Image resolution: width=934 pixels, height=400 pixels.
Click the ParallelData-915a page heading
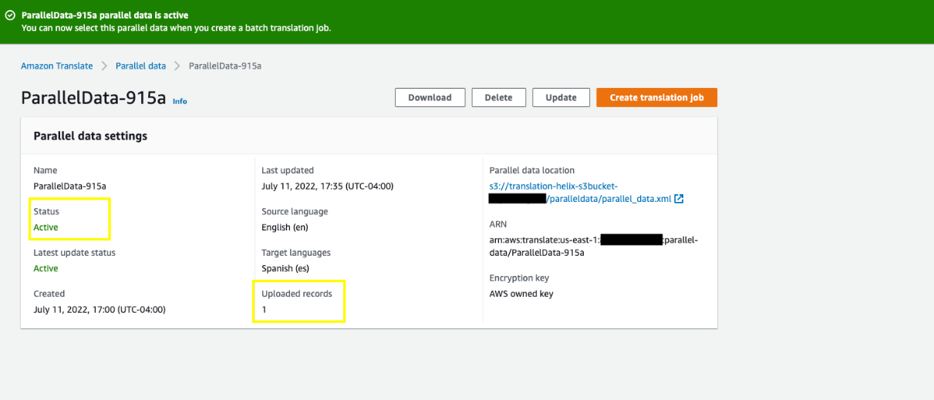click(x=93, y=98)
